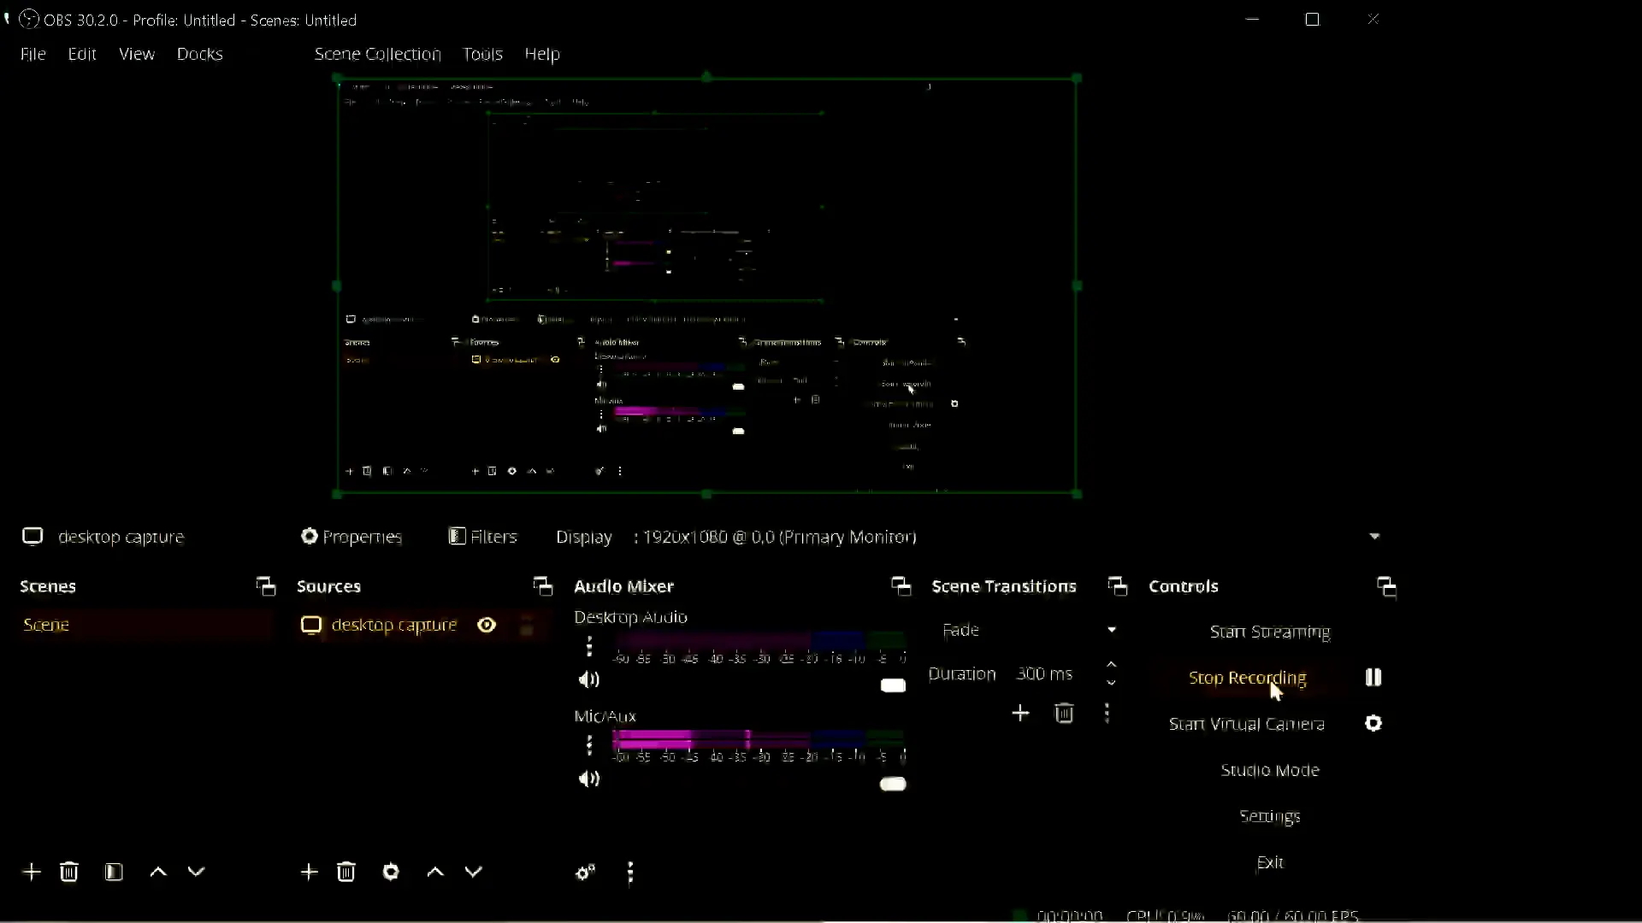This screenshot has height=923, width=1642.
Task: Increase transition duration with up arrow
Action: point(1111,665)
